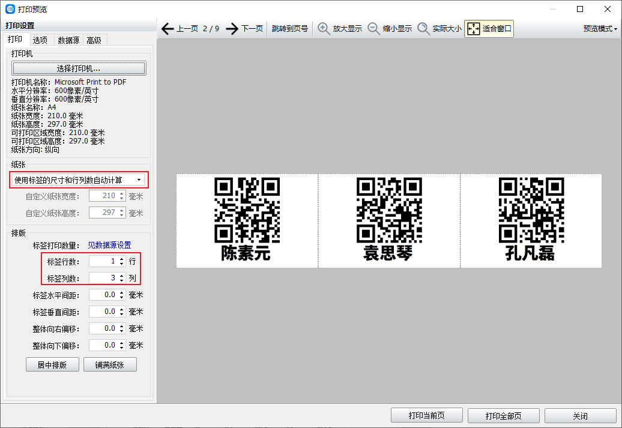The height and width of the screenshot is (428, 622).
Task: Click the 打印全部页 button
Action: tap(504, 416)
